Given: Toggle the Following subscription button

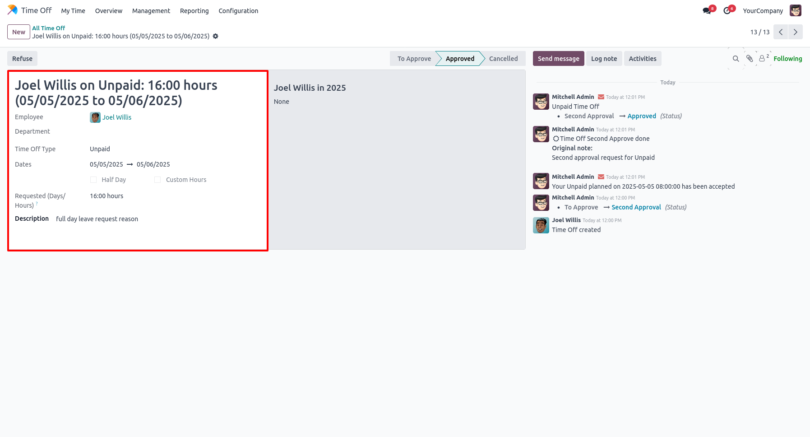Looking at the screenshot, I should point(787,59).
